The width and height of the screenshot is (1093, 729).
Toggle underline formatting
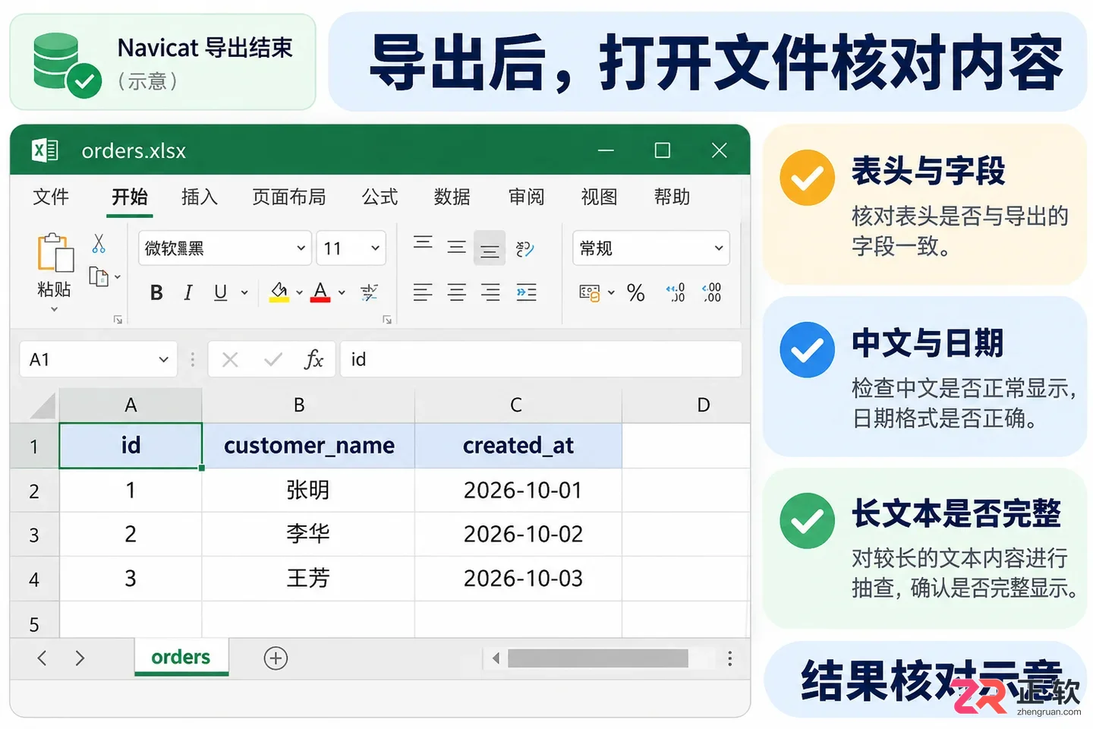click(221, 293)
